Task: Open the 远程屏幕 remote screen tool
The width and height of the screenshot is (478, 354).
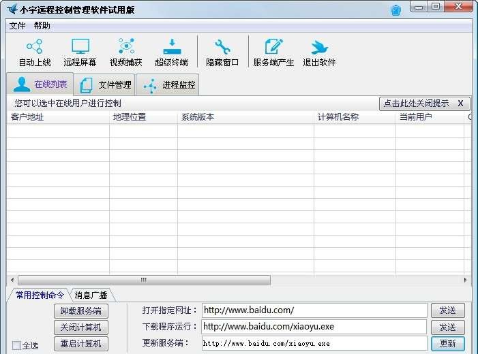Action: [80, 52]
